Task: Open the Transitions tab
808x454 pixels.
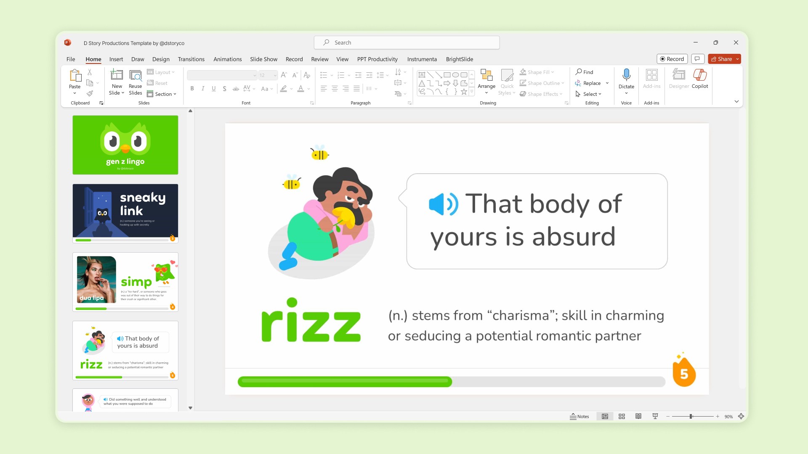Action: click(x=191, y=59)
